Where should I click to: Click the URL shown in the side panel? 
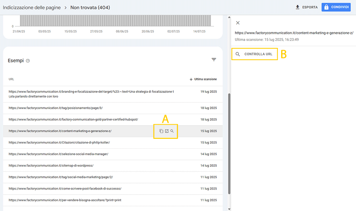[294, 33]
